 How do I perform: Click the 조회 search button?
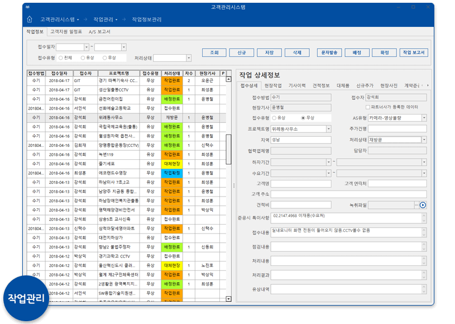point(214,53)
